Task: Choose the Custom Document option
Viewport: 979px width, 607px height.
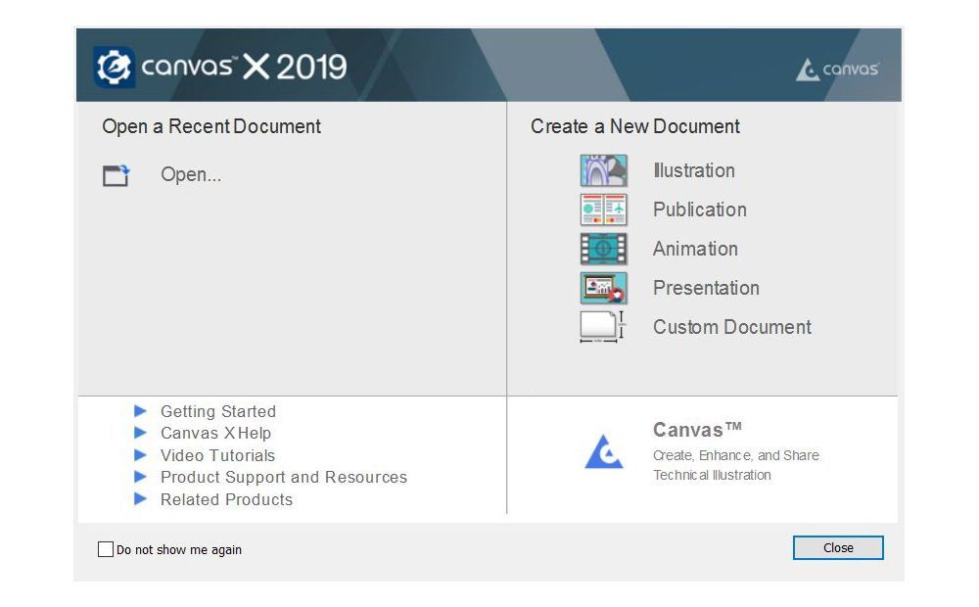Action: [731, 327]
